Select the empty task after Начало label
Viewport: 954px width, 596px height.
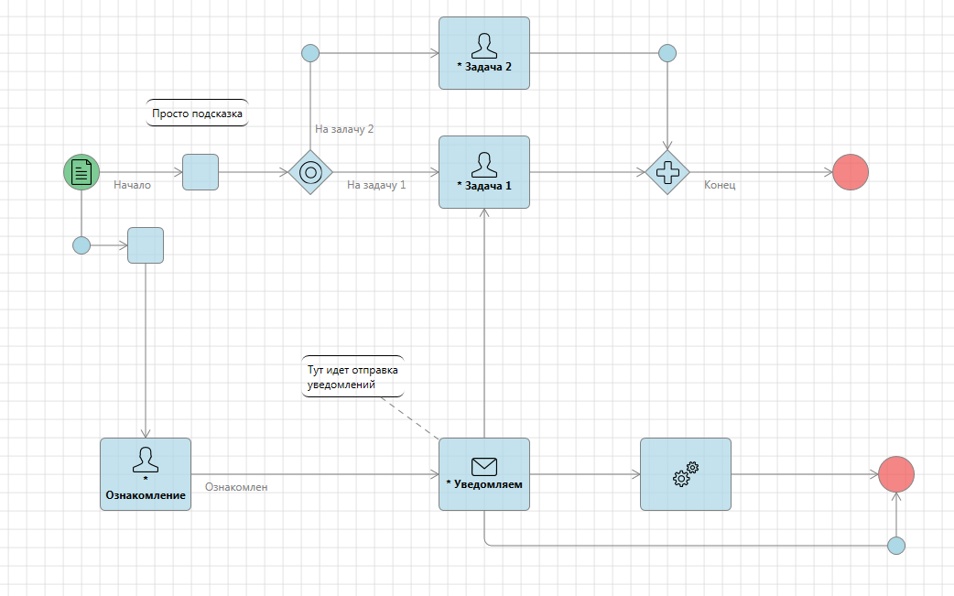tap(201, 172)
